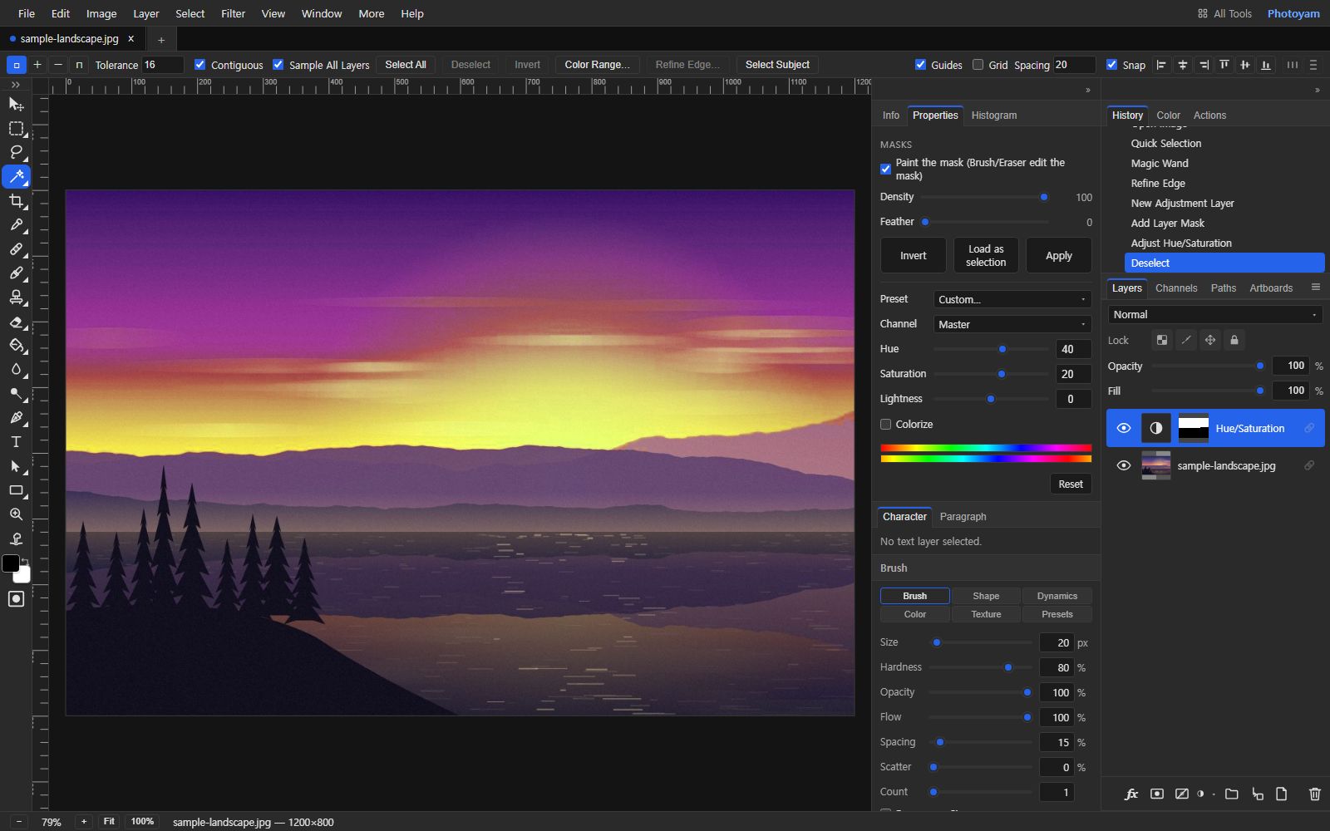Open the blend mode dropdown showing Normal
This screenshot has width=1330, height=831.
pos(1215,315)
